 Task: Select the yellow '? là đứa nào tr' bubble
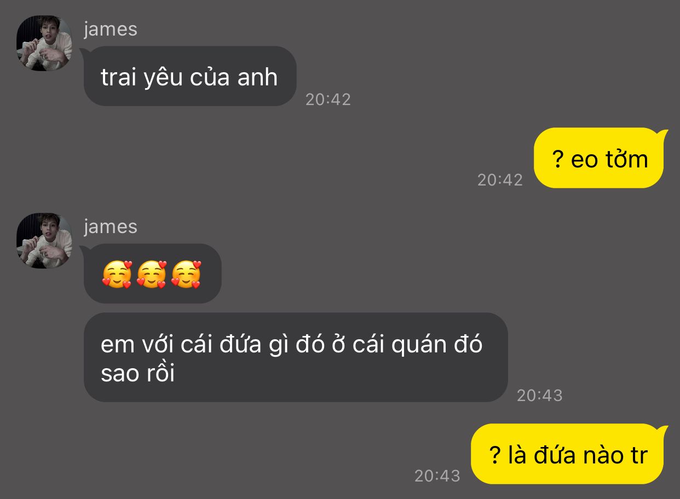click(x=569, y=454)
